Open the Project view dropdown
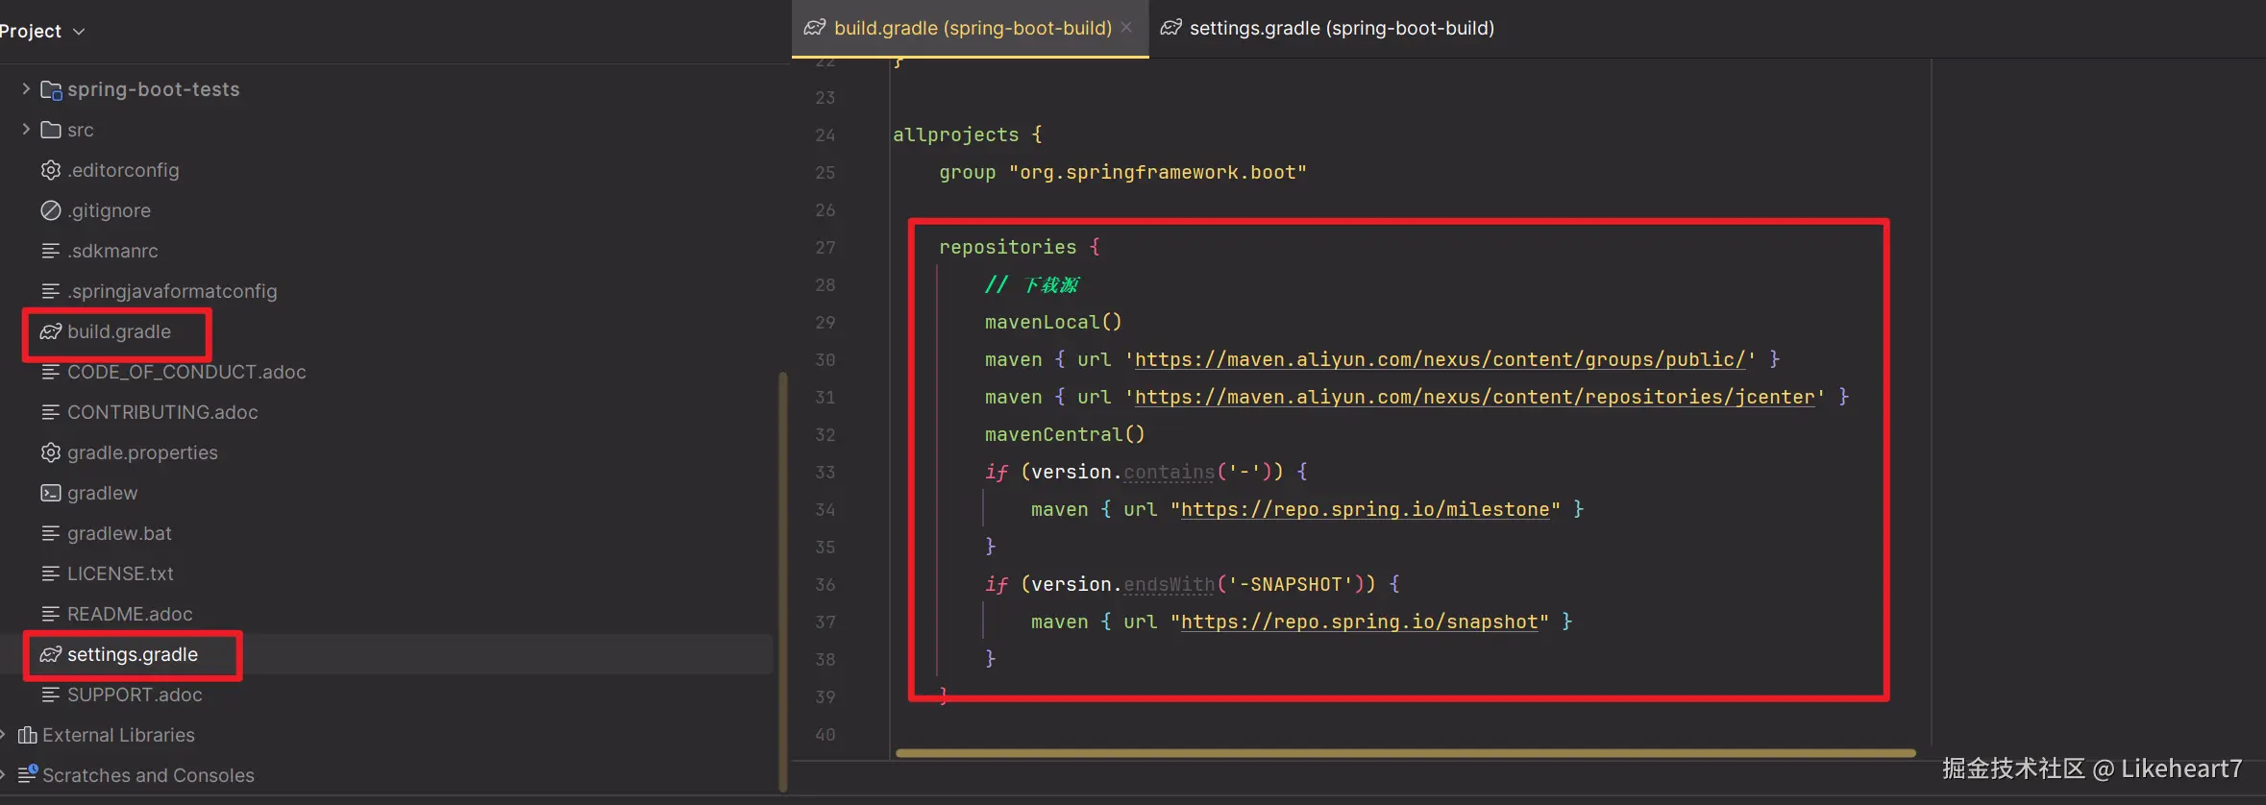The width and height of the screenshot is (2266, 805). click(42, 31)
